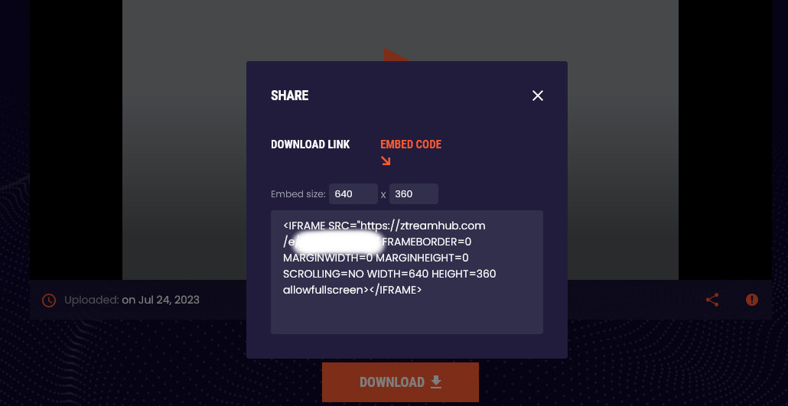
Task: Click the orange arrow under Embed Code
Action: tap(386, 161)
